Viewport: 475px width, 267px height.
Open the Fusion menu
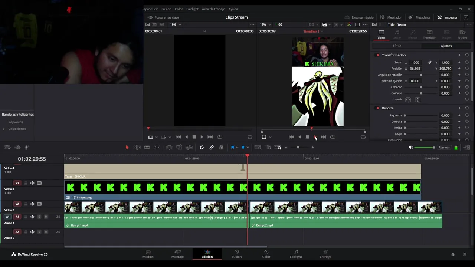[x=166, y=9]
